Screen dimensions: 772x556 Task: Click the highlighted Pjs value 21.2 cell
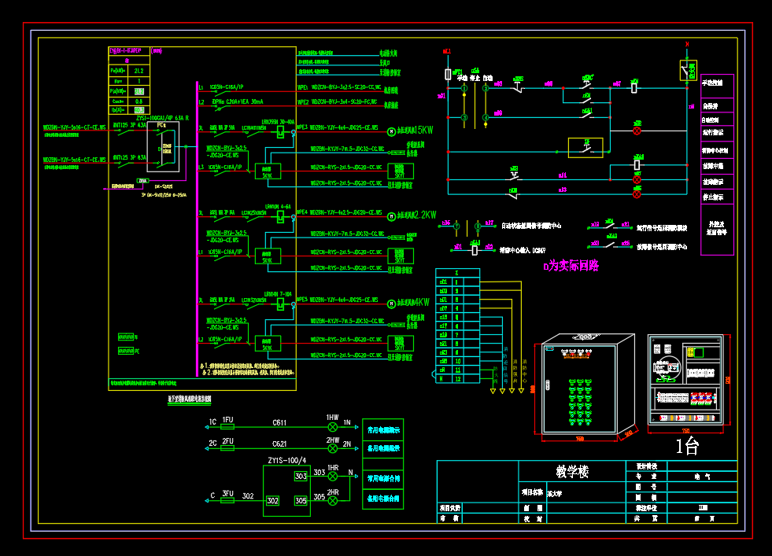tap(139, 91)
